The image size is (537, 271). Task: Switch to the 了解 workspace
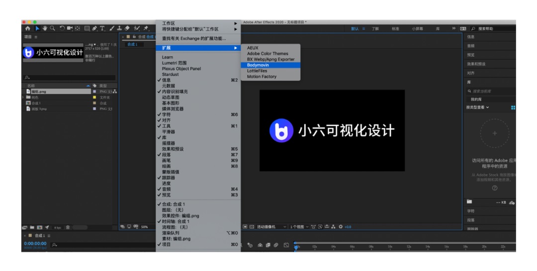click(375, 29)
